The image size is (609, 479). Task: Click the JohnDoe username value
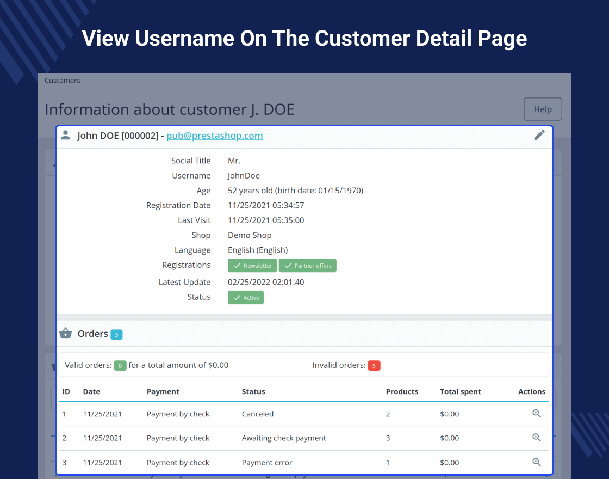(244, 176)
